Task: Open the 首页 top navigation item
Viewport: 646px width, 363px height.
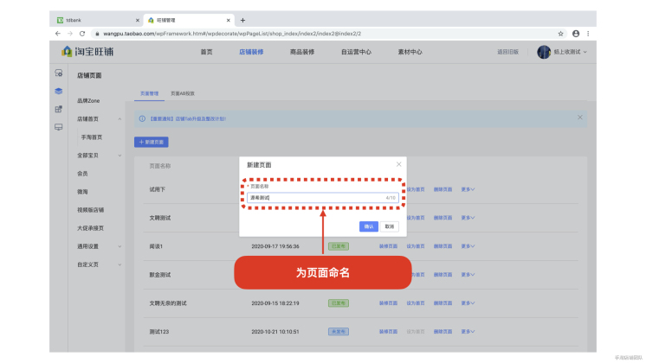Action: pos(206,52)
